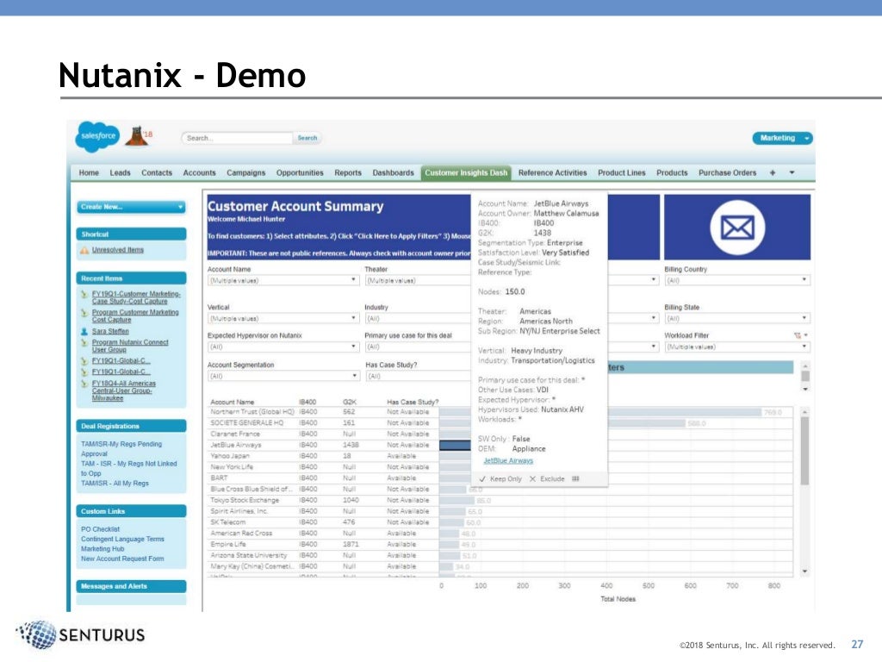Open Contingent Language Terms link
The image size is (882, 662).
pyautogui.click(x=122, y=539)
